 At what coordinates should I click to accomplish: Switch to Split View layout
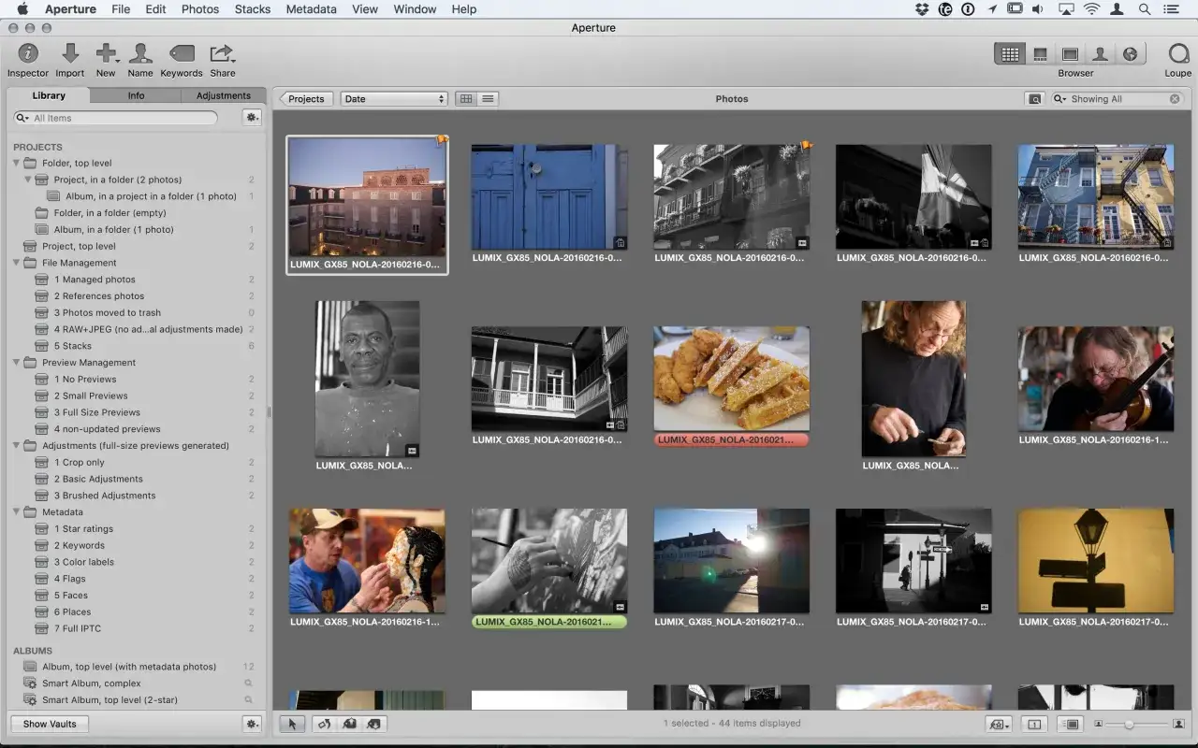1040,54
